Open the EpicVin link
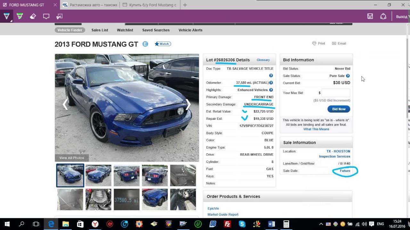The height and width of the screenshot is (230, 410). tap(213, 209)
